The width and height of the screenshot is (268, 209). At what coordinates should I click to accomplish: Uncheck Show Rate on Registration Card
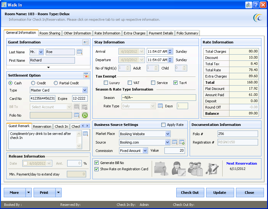coord(97,169)
